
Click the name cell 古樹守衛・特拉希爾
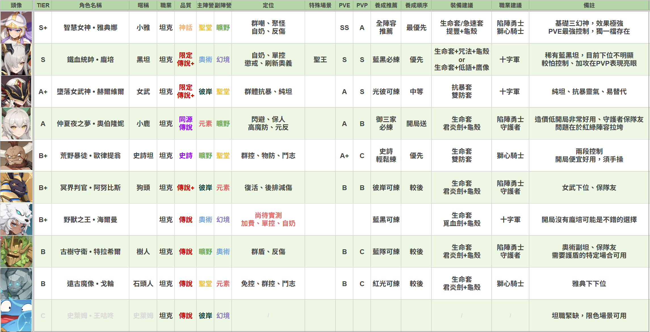click(x=90, y=252)
